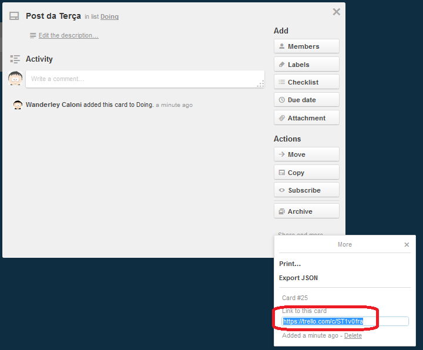Image resolution: width=423 pixels, height=350 pixels.
Task: Click Edit the description link
Action: pos(68,36)
